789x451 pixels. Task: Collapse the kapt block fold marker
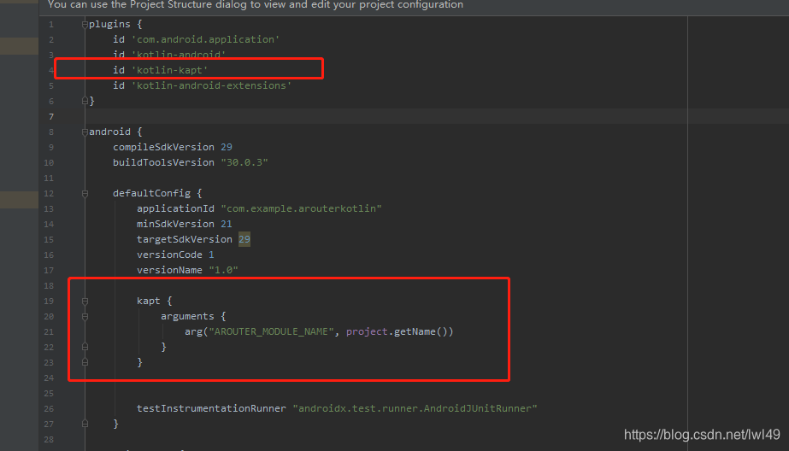[x=85, y=302]
